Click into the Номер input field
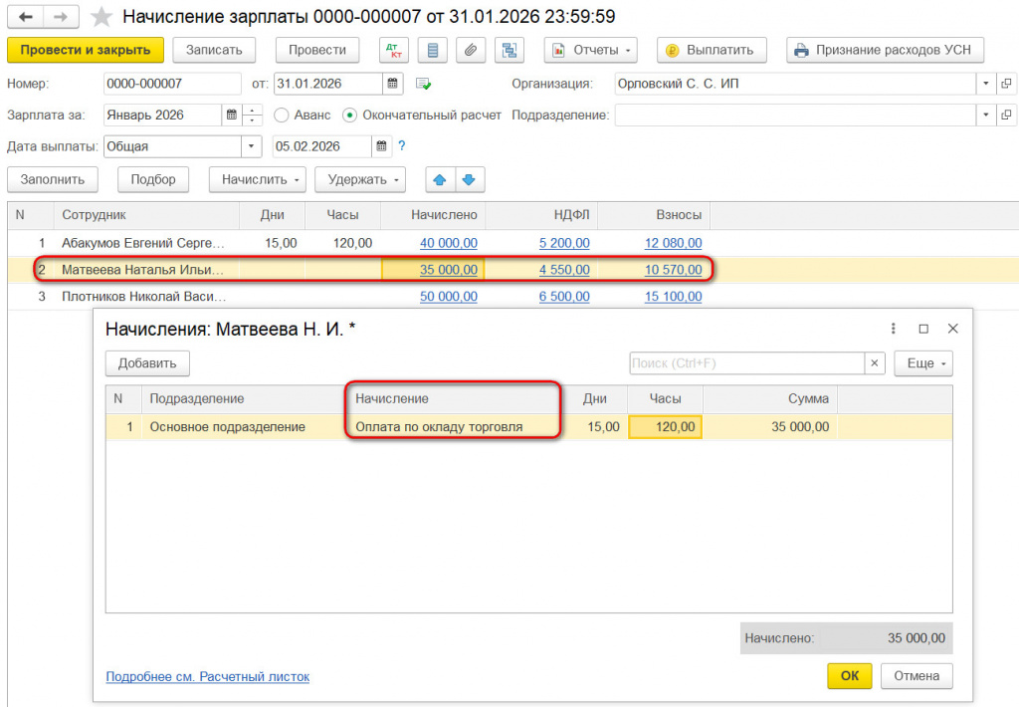 (x=172, y=84)
